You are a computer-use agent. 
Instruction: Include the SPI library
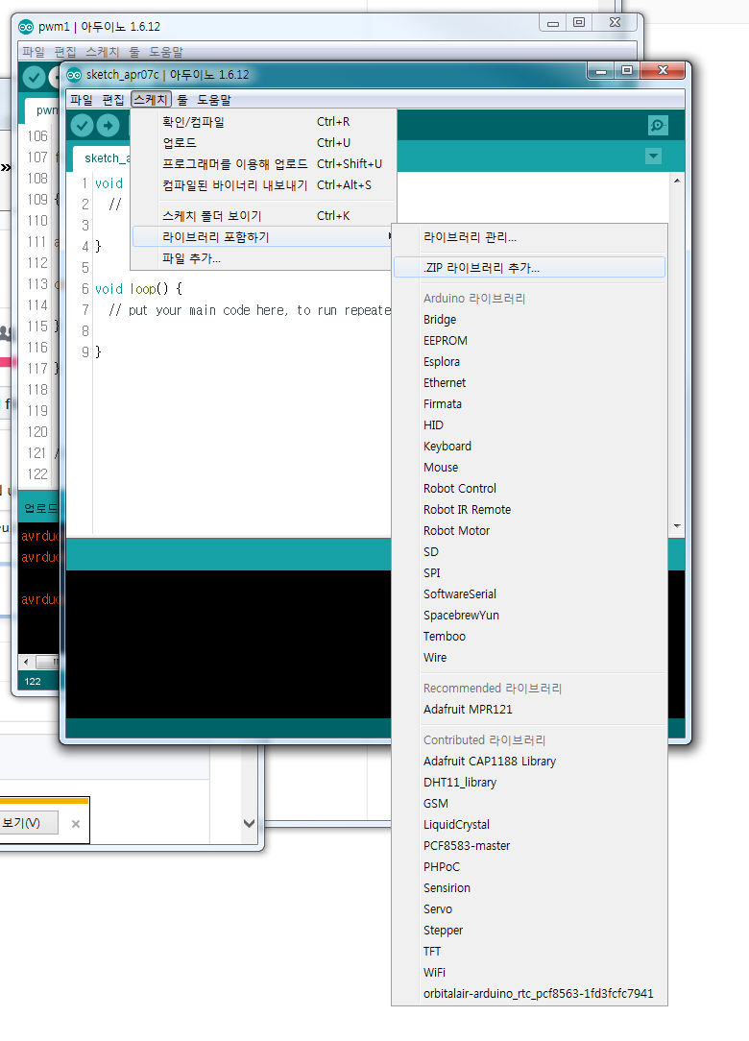[x=529, y=573]
